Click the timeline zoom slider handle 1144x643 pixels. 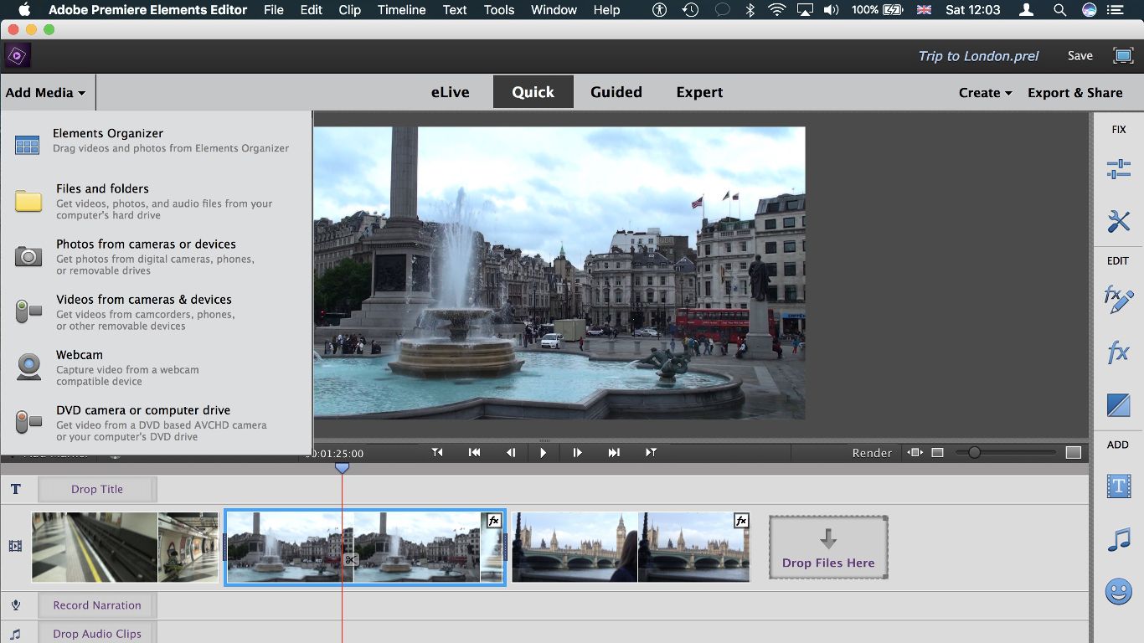click(974, 452)
